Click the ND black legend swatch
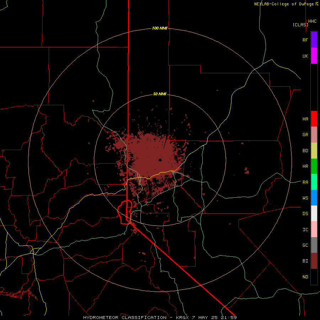Image resolution: width=320 pixels, height=320 pixels. coord(314,277)
